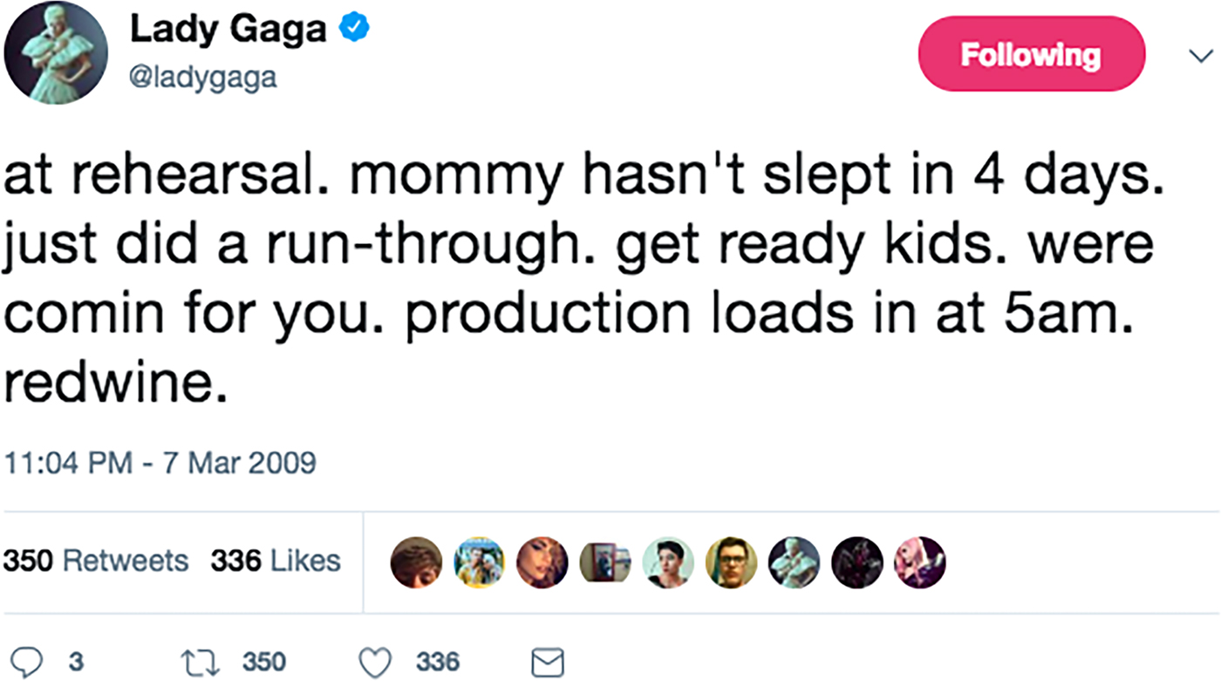Expand the chevron menu beside Following
This screenshot has height=681, width=1221.
pos(1200,55)
